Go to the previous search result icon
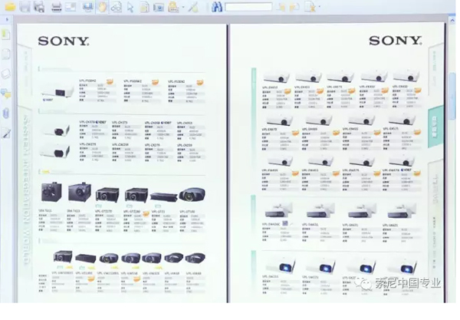 (x=281, y=7)
